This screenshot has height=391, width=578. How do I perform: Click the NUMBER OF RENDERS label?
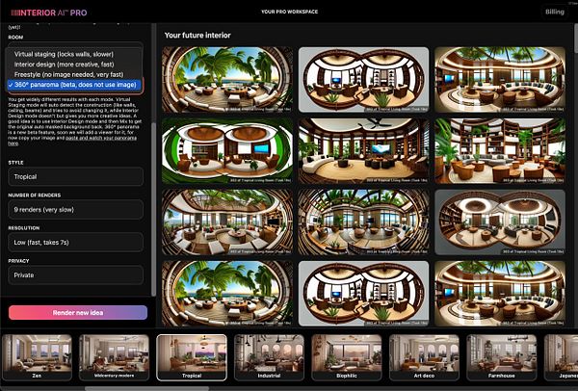pos(35,195)
